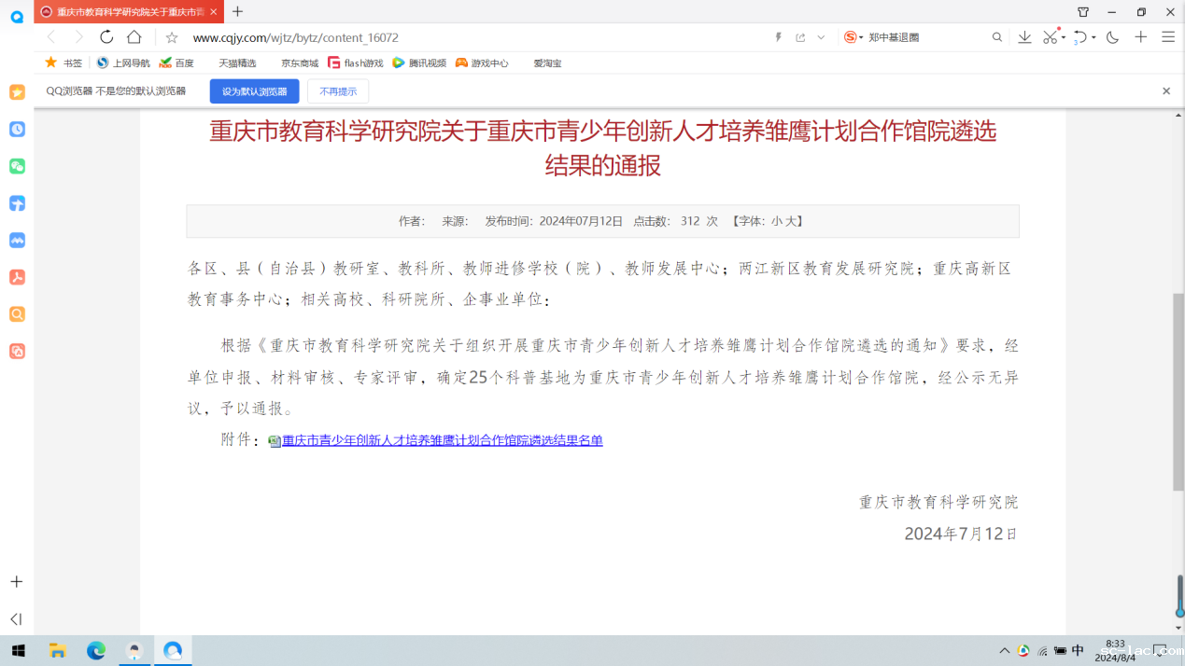Go to browser home page
The image size is (1185, 666).
134,38
